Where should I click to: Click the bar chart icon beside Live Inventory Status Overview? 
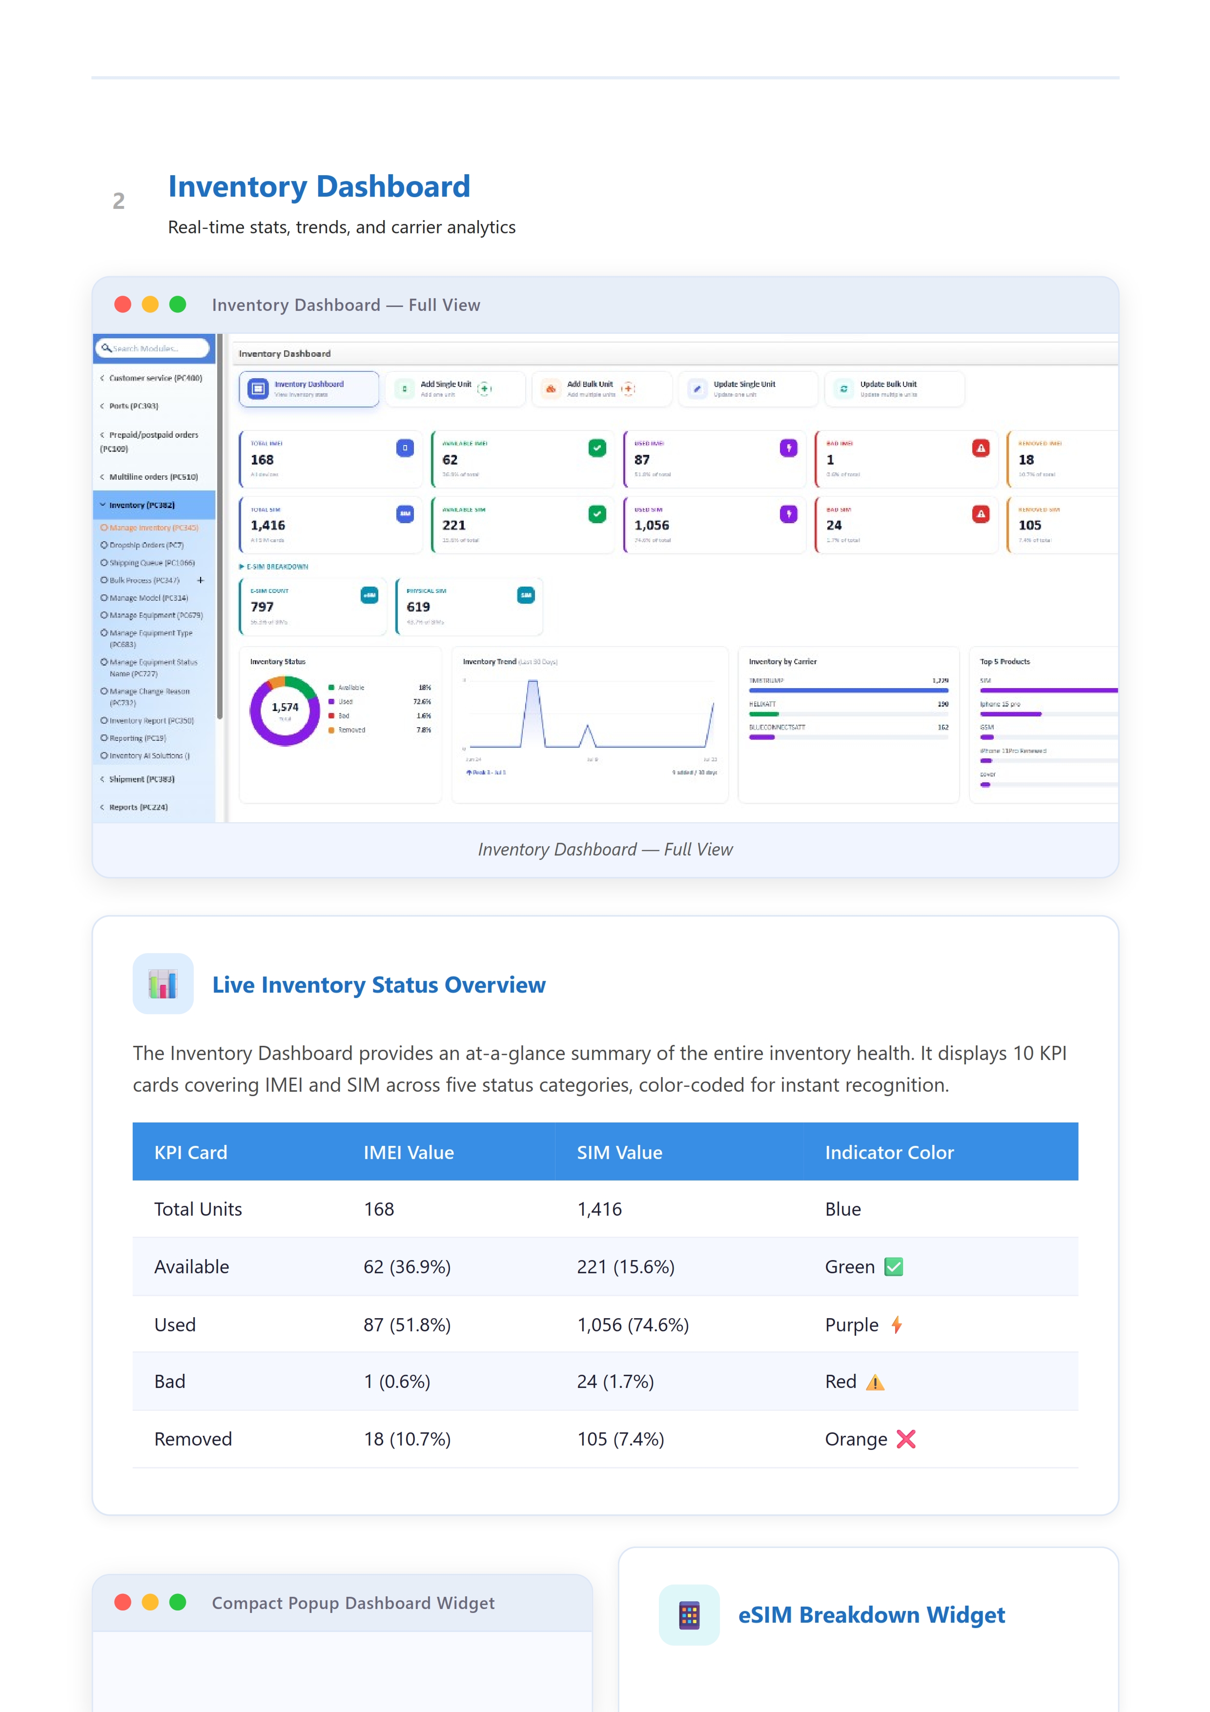pyautogui.click(x=163, y=983)
